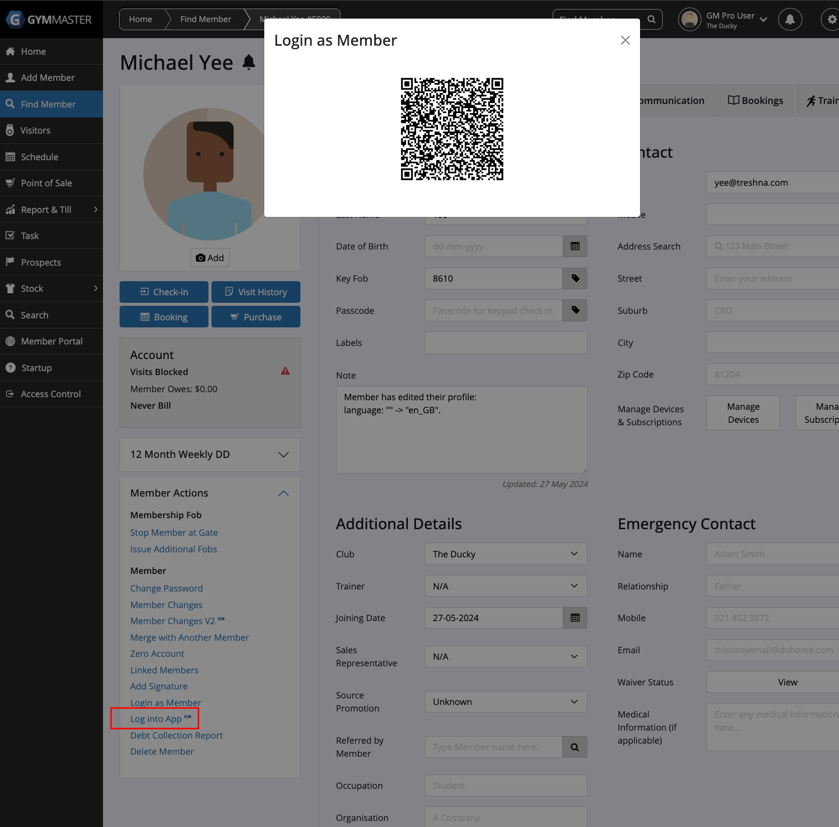The height and width of the screenshot is (827, 839).
Task: Open Add Member in sidebar
Action: 51,78
